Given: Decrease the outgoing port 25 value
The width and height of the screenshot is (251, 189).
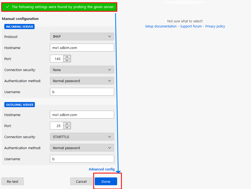Looking at the screenshot, I should [x=67, y=127].
